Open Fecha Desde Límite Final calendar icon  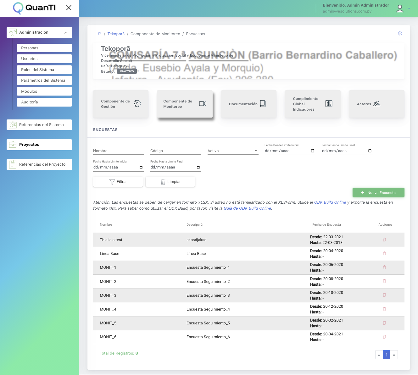pyautogui.click(x=370, y=151)
